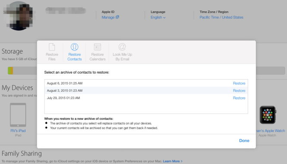The image size is (287, 164).
Task: Open the RV's iPad name link
Action: click(x=18, y=131)
